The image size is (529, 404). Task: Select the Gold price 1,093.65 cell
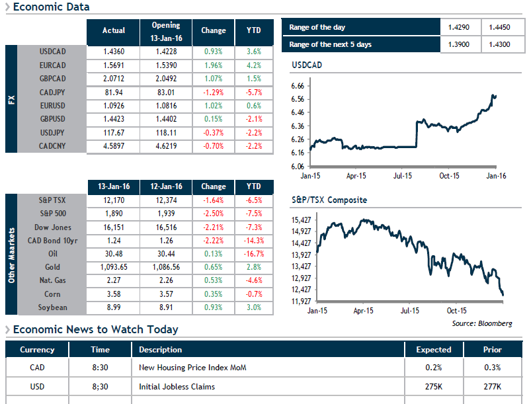coord(113,267)
